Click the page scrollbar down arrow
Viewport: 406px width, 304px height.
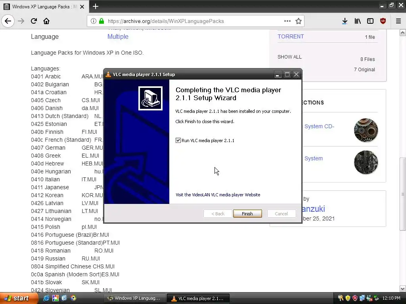pos(403,289)
